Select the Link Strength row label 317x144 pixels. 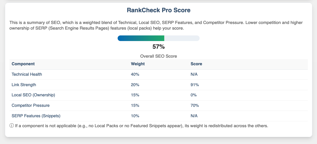(x=24, y=85)
